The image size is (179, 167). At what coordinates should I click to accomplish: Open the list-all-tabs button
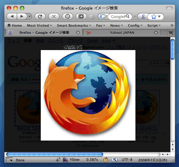[x=171, y=33]
